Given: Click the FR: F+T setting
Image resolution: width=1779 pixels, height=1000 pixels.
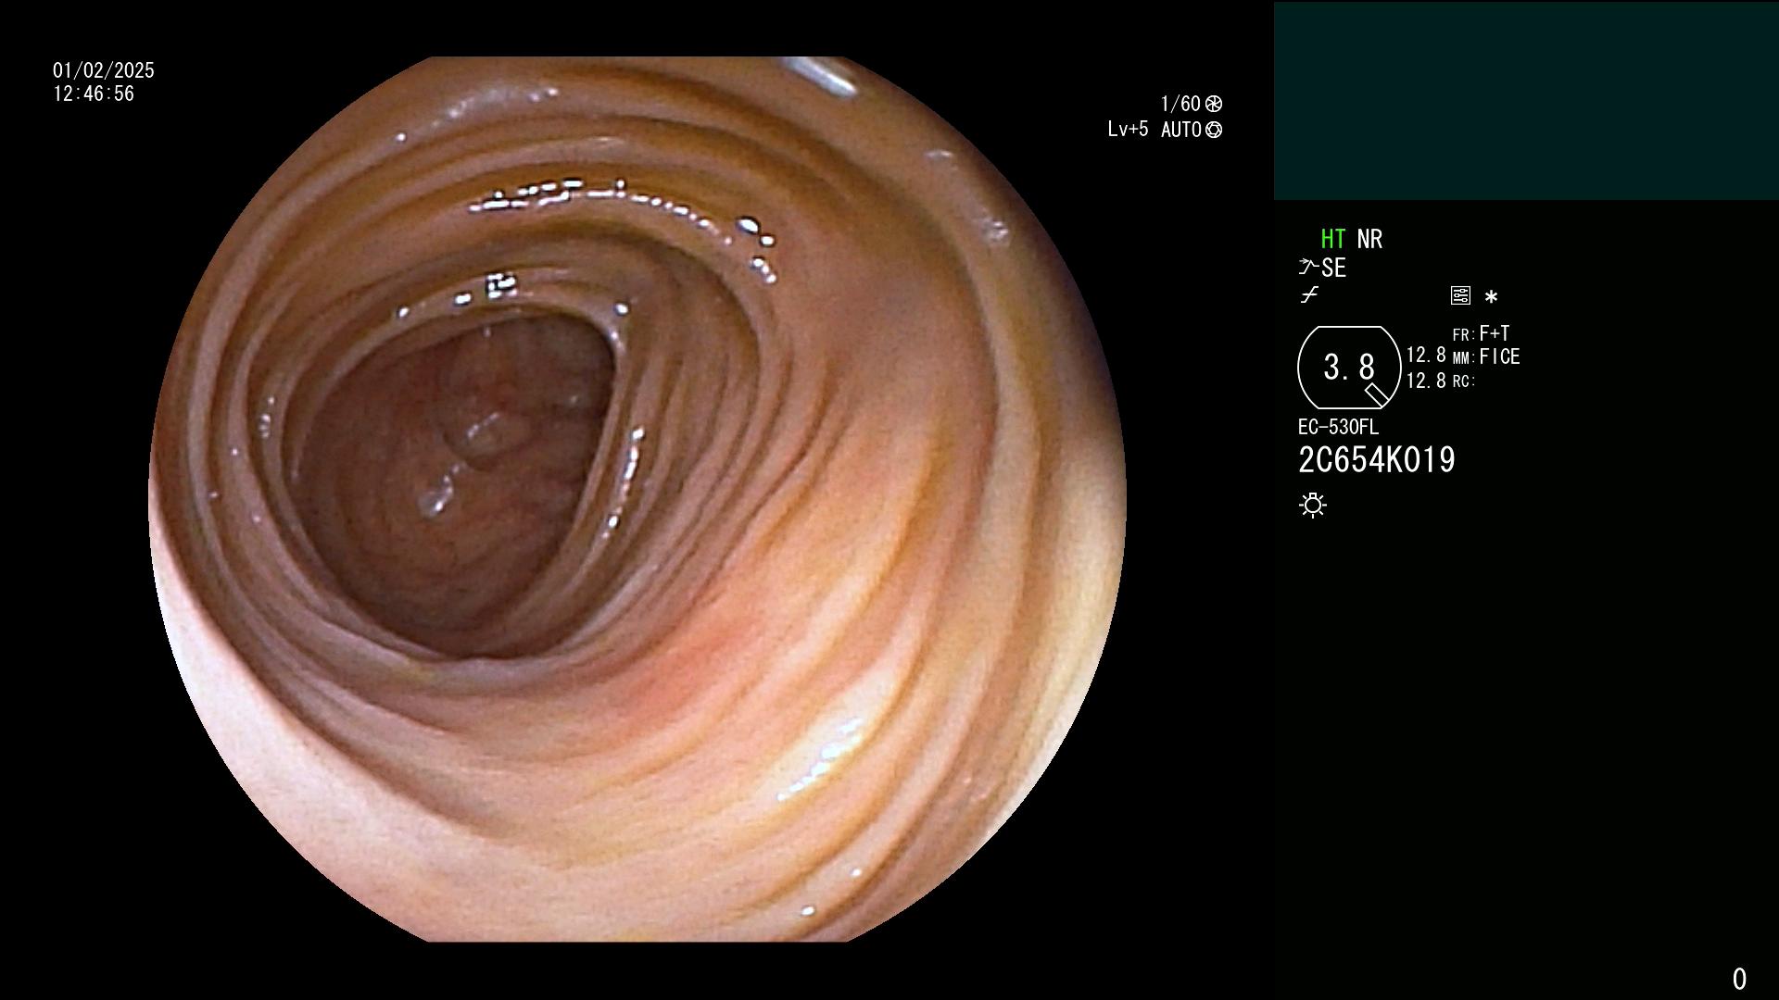Looking at the screenshot, I should pyautogui.click(x=1481, y=333).
